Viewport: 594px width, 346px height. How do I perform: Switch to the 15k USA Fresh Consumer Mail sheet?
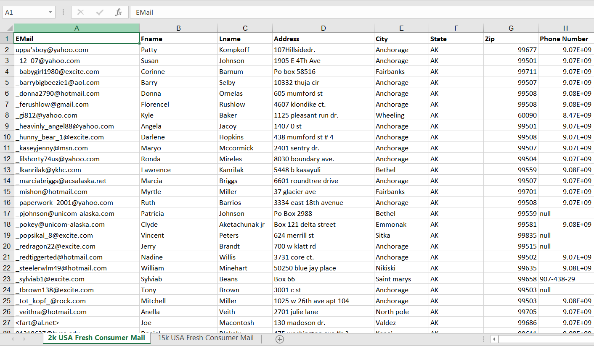click(x=205, y=338)
